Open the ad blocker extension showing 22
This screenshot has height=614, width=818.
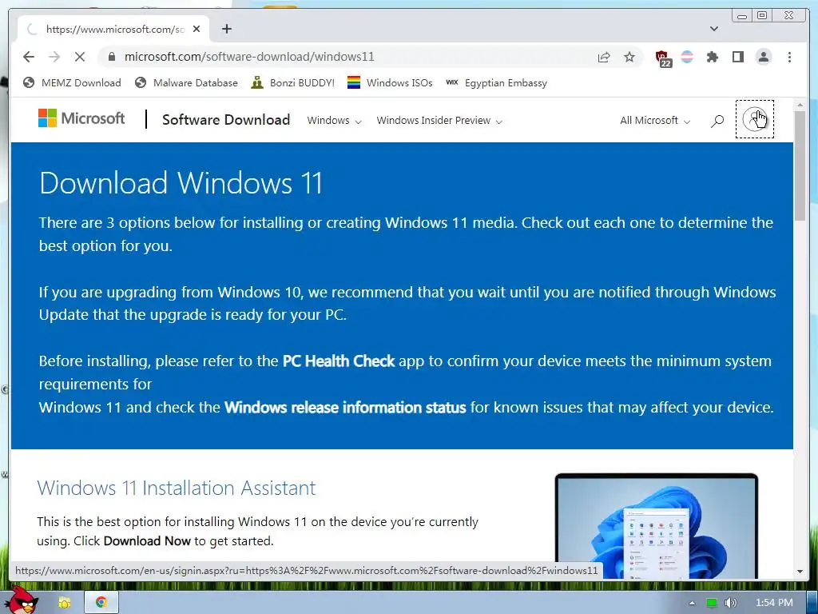[x=663, y=58]
